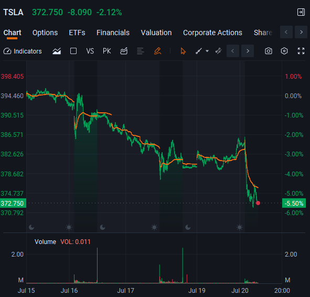Open the Corporate Actions tab
This screenshot has height=297, width=310.
[x=212, y=33]
